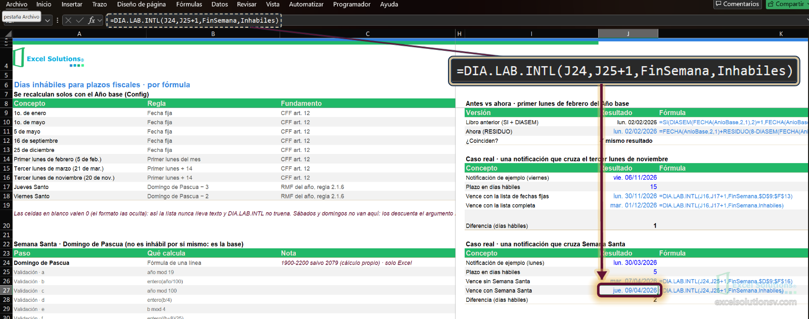Image resolution: width=809 pixels, height=319 pixels.
Task: Click the formula bar options dots
Action: tap(58, 20)
